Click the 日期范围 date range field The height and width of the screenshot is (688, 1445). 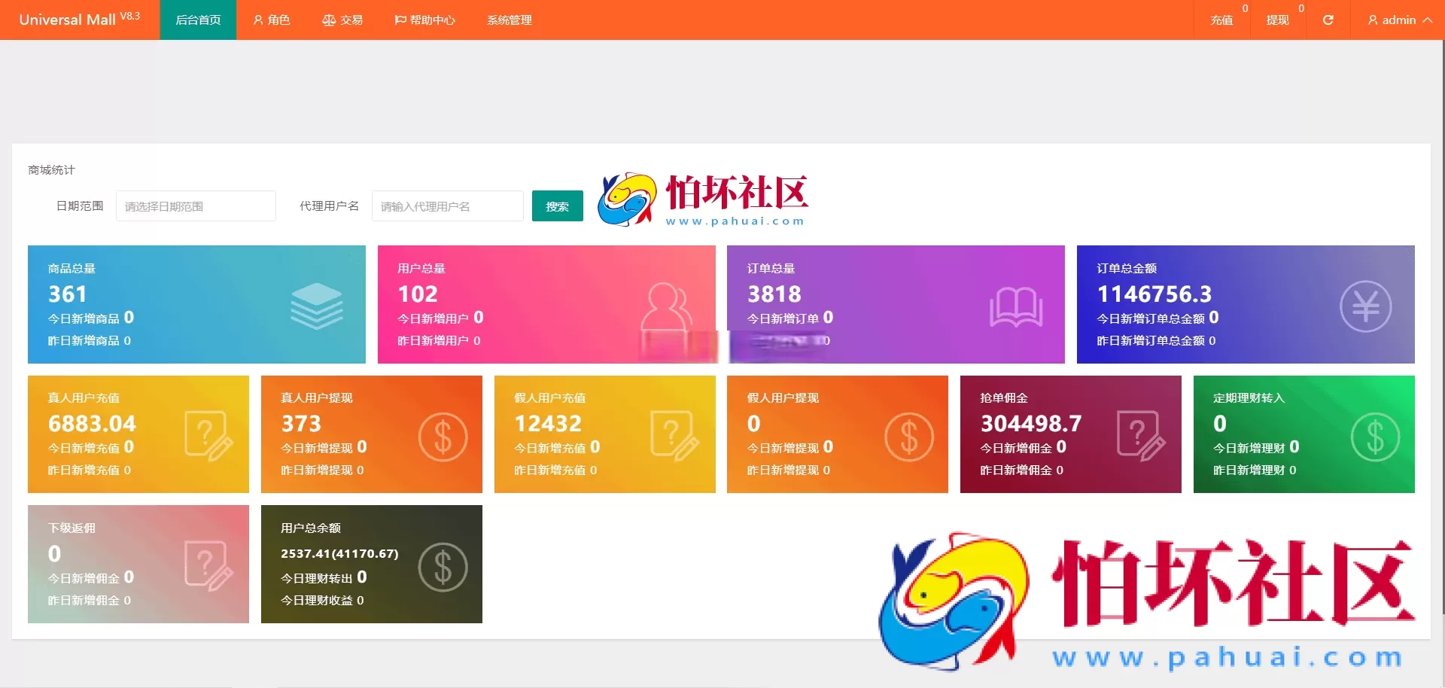point(196,205)
